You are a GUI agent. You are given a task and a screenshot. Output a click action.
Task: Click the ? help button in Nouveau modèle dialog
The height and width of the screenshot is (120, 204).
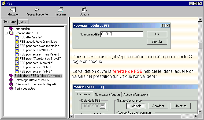tap(163, 26)
